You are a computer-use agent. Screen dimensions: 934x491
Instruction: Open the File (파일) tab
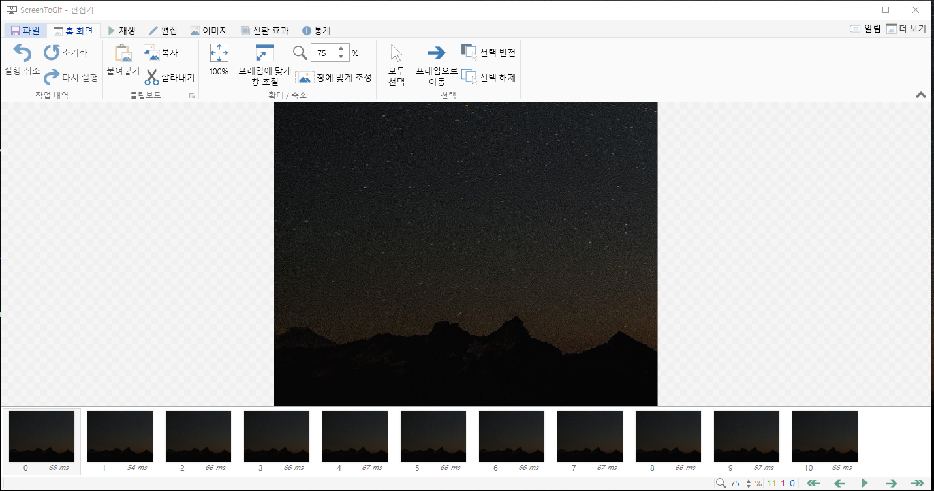tap(25, 30)
